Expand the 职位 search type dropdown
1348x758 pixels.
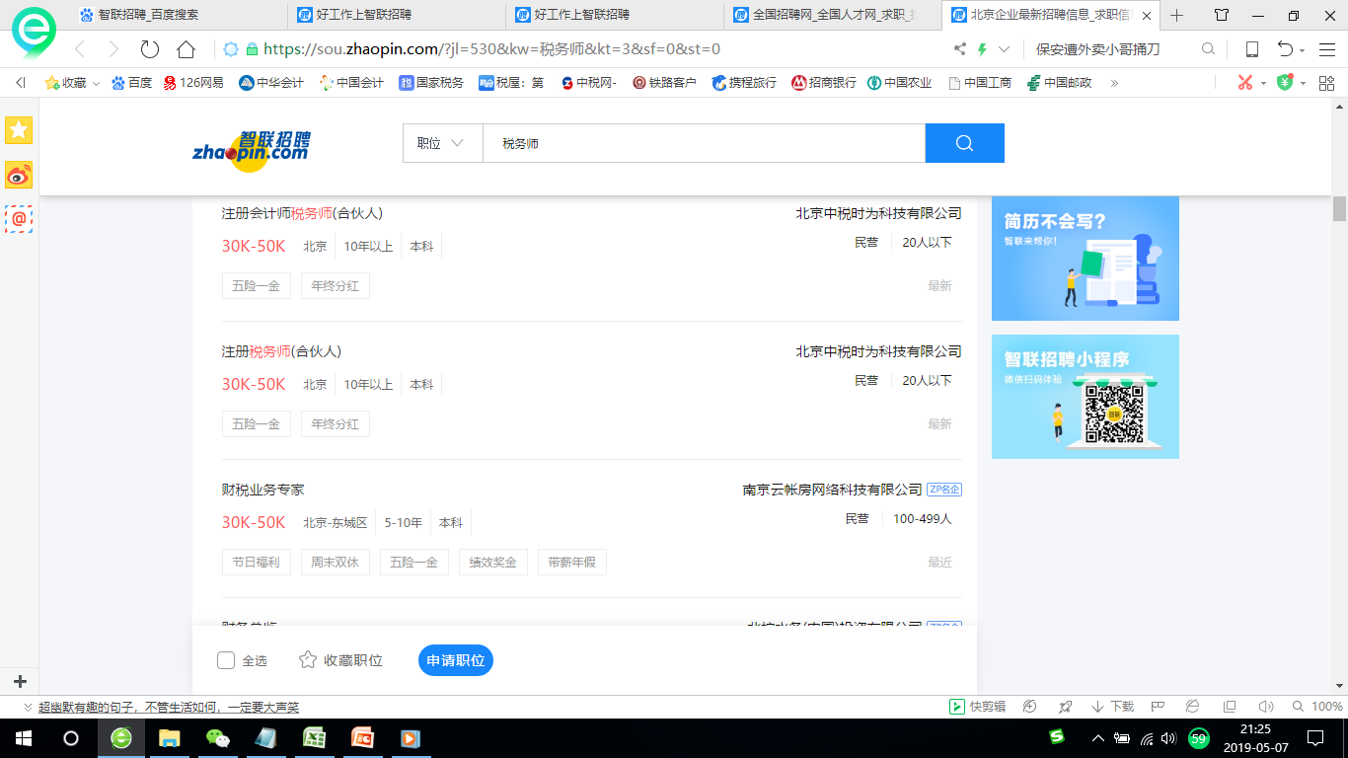pos(441,143)
